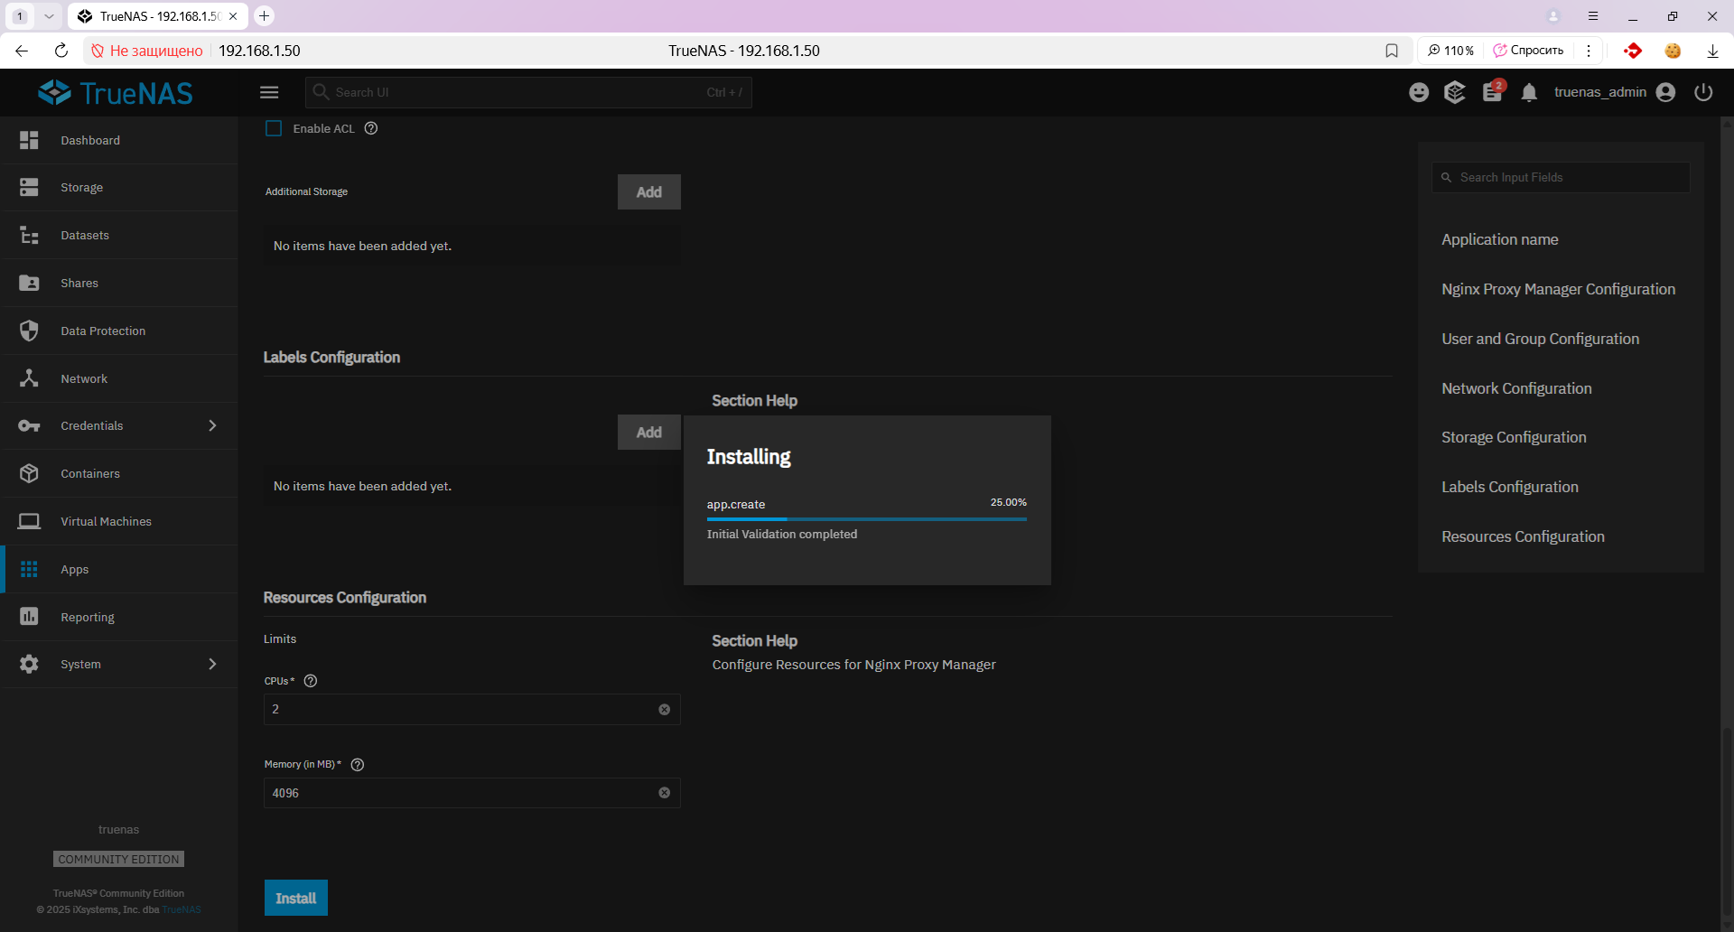Open the power menu icon
1734x932 pixels.
pos(1703,92)
